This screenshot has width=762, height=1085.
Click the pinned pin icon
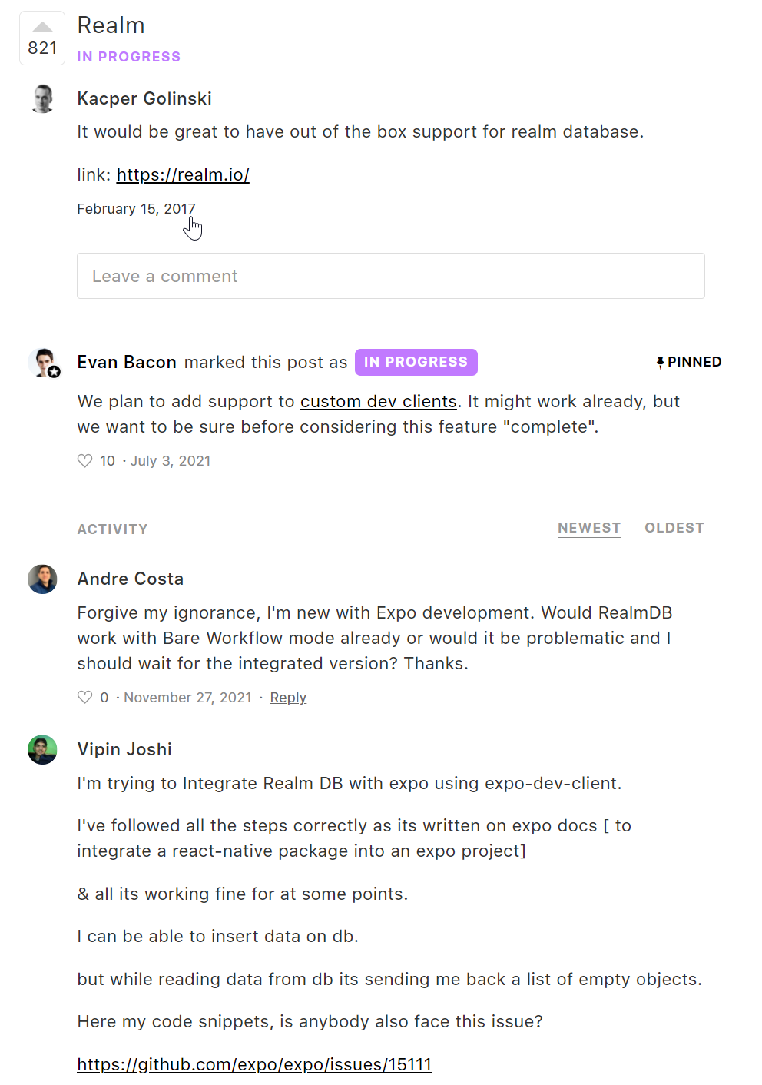click(660, 363)
